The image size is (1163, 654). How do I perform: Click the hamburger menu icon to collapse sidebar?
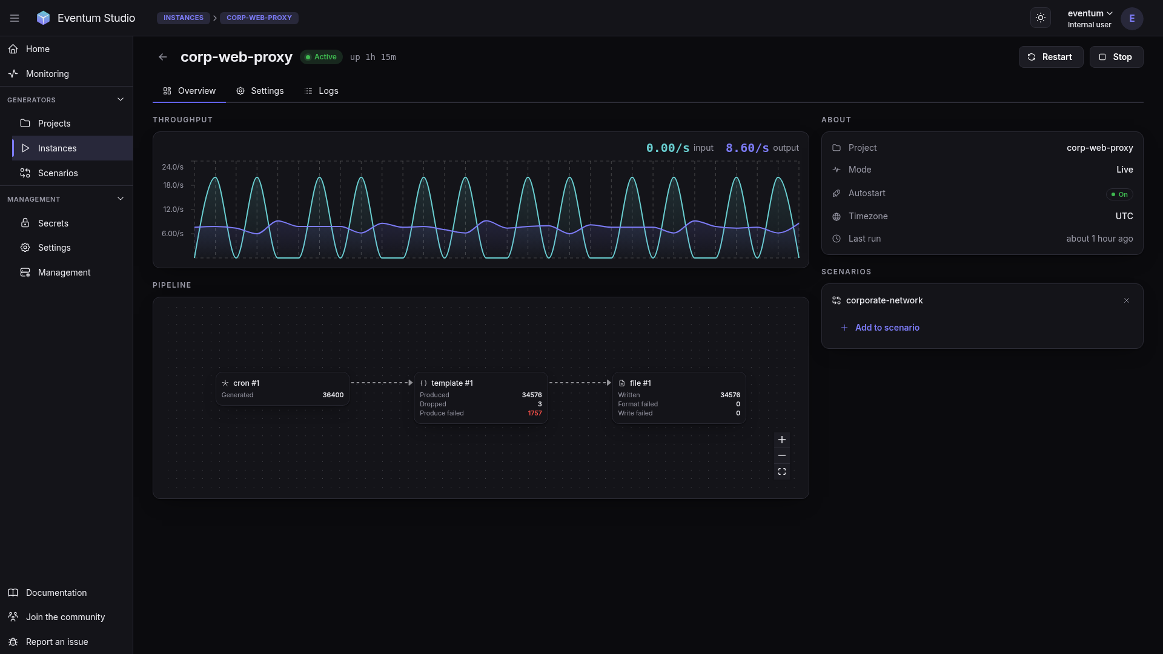(x=15, y=18)
